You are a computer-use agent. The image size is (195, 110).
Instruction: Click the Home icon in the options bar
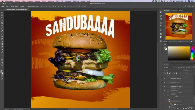3,6
